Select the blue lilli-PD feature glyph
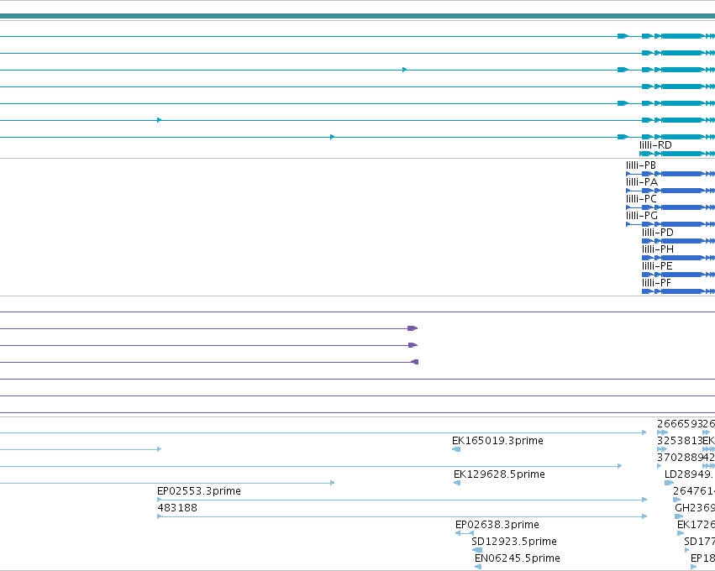The image size is (715, 571). point(678,241)
